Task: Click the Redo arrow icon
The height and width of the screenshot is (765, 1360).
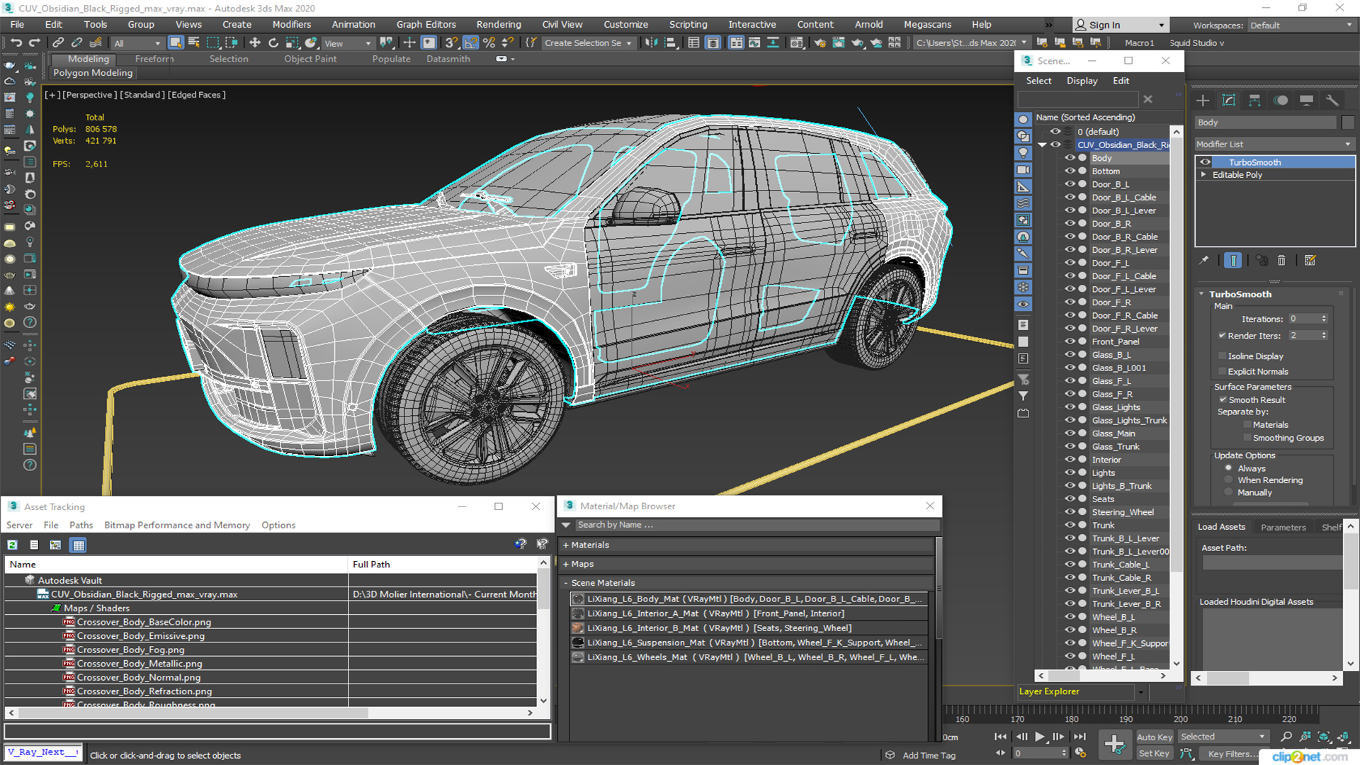Action: click(x=33, y=43)
